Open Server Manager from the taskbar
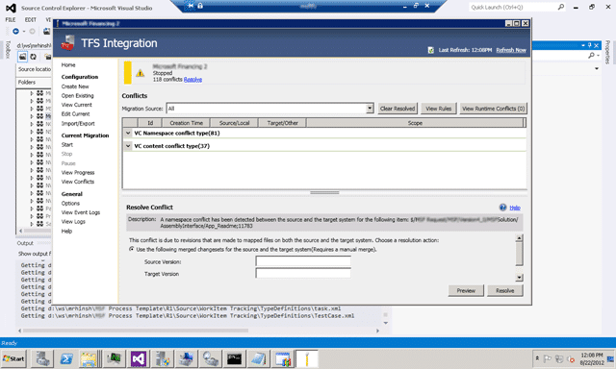 42,358
